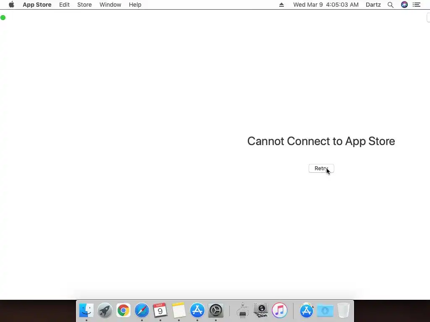Open Notification Center list icon
Screen dimensions: 430x322
pyautogui.click(x=417, y=5)
